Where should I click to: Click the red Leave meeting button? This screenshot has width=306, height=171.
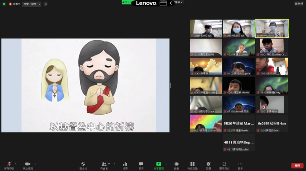point(297,166)
